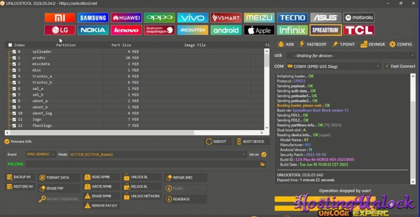The height and width of the screenshot is (217, 420).
Task: Select the Apple brand logo
Action: (259, 30)
